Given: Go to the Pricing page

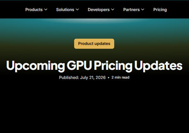Looking at the screenshot, I should click(x=160, y=10).
